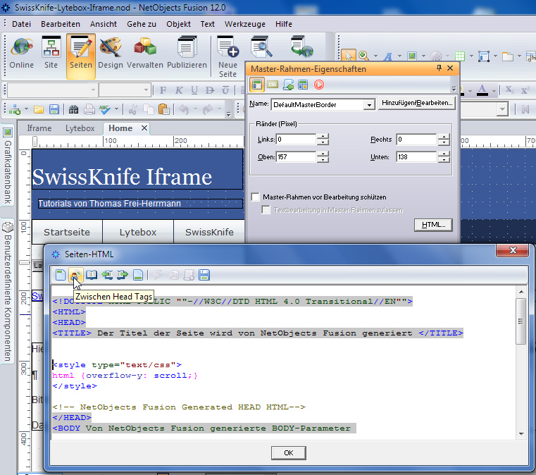Viewport: 536px width, 475px height.
Task: Click the Unten margin input field
Action: 416,157
